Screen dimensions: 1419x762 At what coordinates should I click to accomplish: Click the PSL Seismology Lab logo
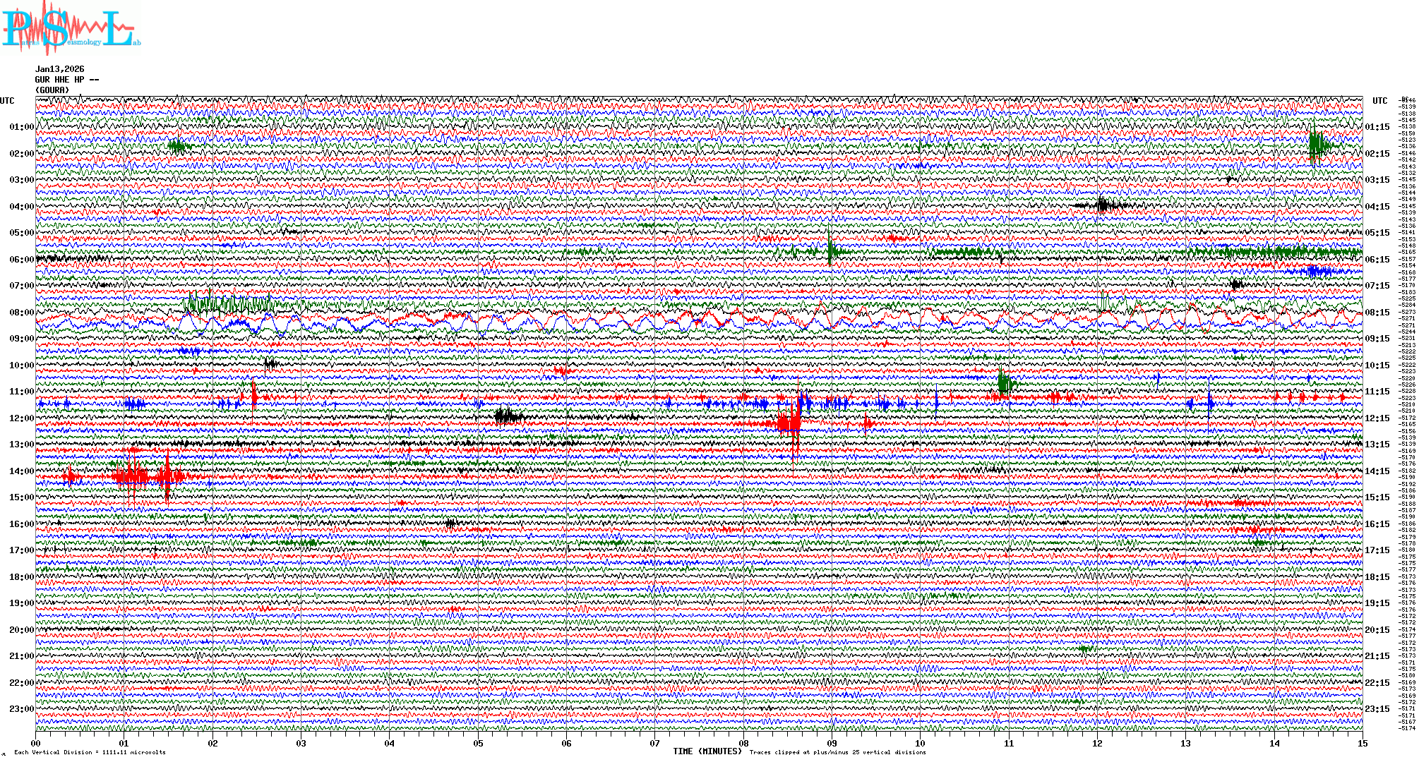point(71,30)
